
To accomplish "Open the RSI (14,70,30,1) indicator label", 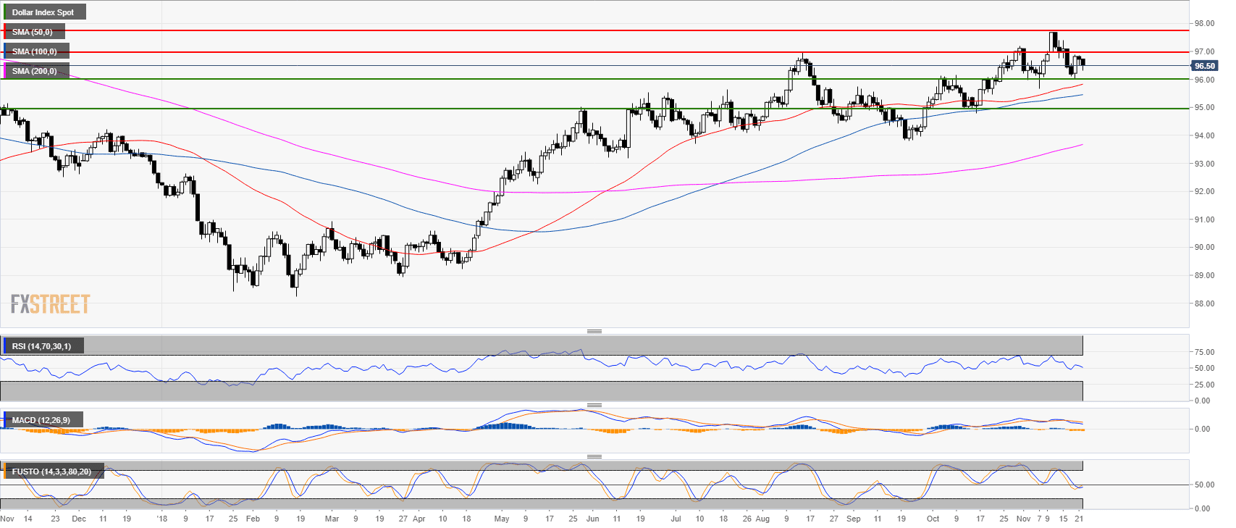I will (x=42, y=346).
